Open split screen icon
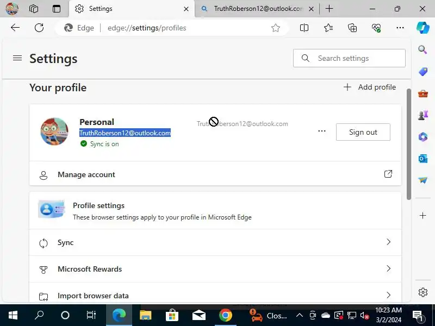The image size is (435, 326). (x=304, y=28)
